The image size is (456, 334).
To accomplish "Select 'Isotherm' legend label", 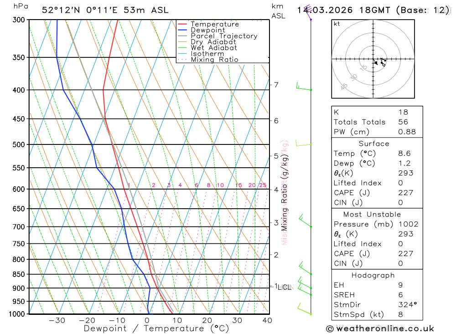I will 207,54.
